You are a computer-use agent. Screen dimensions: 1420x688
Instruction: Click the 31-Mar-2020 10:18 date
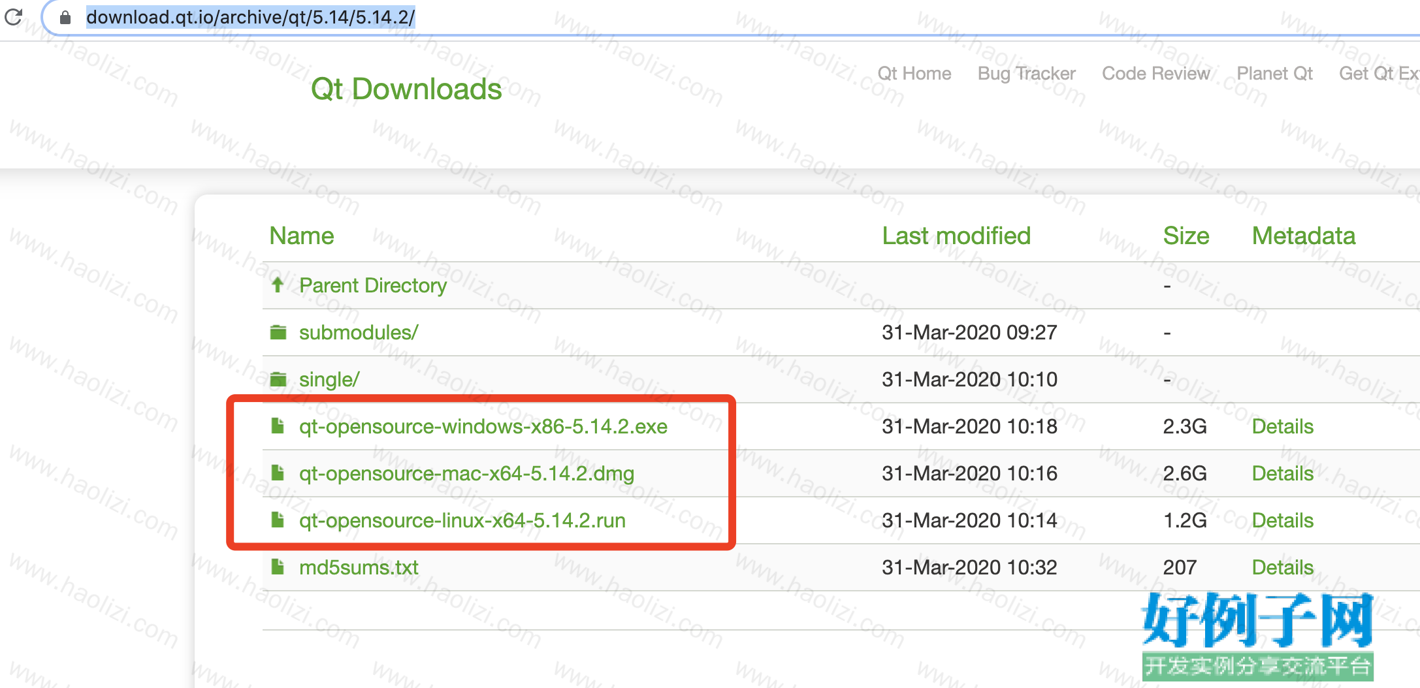click(969, 426)
